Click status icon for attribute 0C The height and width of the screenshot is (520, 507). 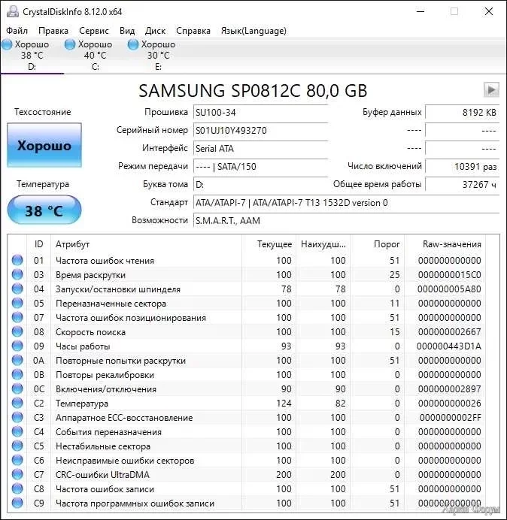(x=17, y=388)
